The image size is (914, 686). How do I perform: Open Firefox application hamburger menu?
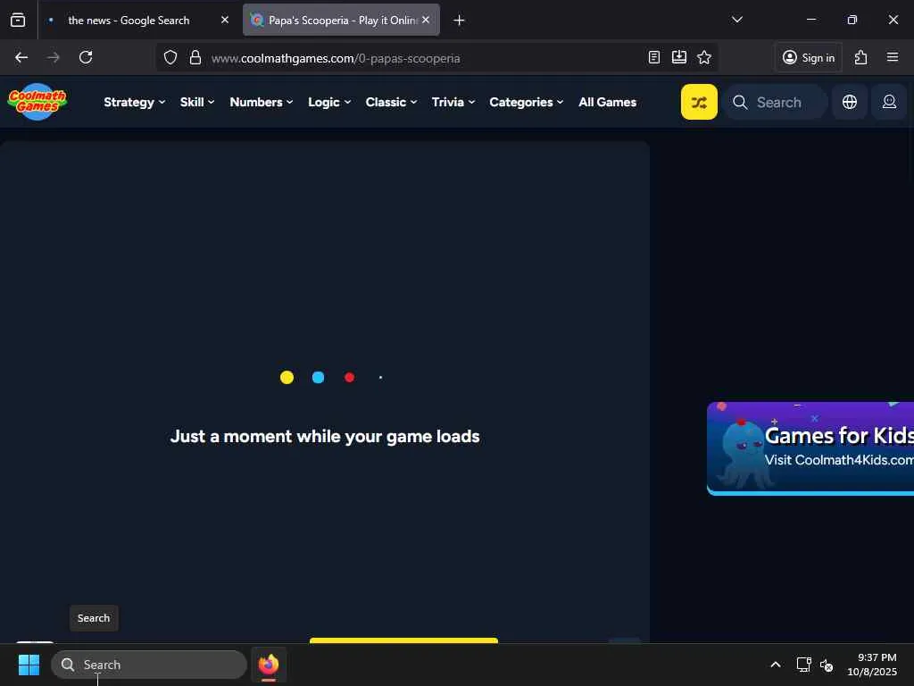(x=893, y=57)
